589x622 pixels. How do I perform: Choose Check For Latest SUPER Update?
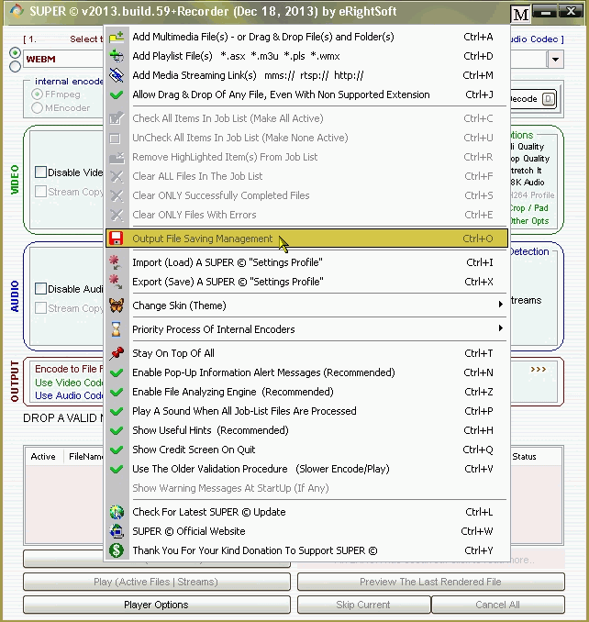click(x=306, y=512)
